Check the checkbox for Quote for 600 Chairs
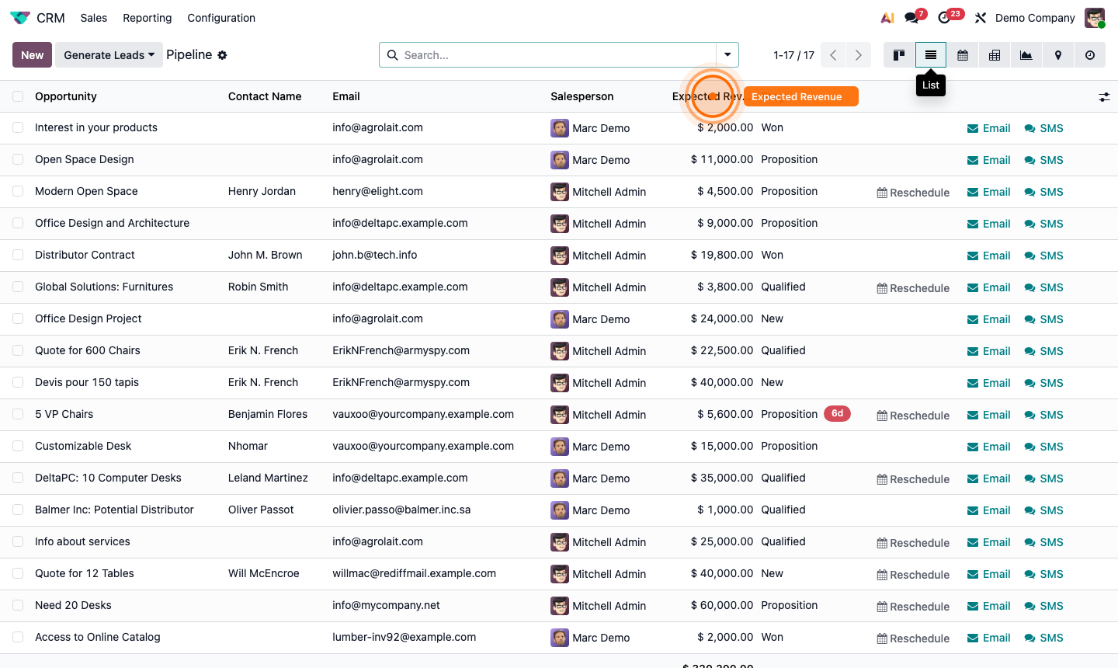Viewport: 1118px width, 668px height. click(18, 350)
